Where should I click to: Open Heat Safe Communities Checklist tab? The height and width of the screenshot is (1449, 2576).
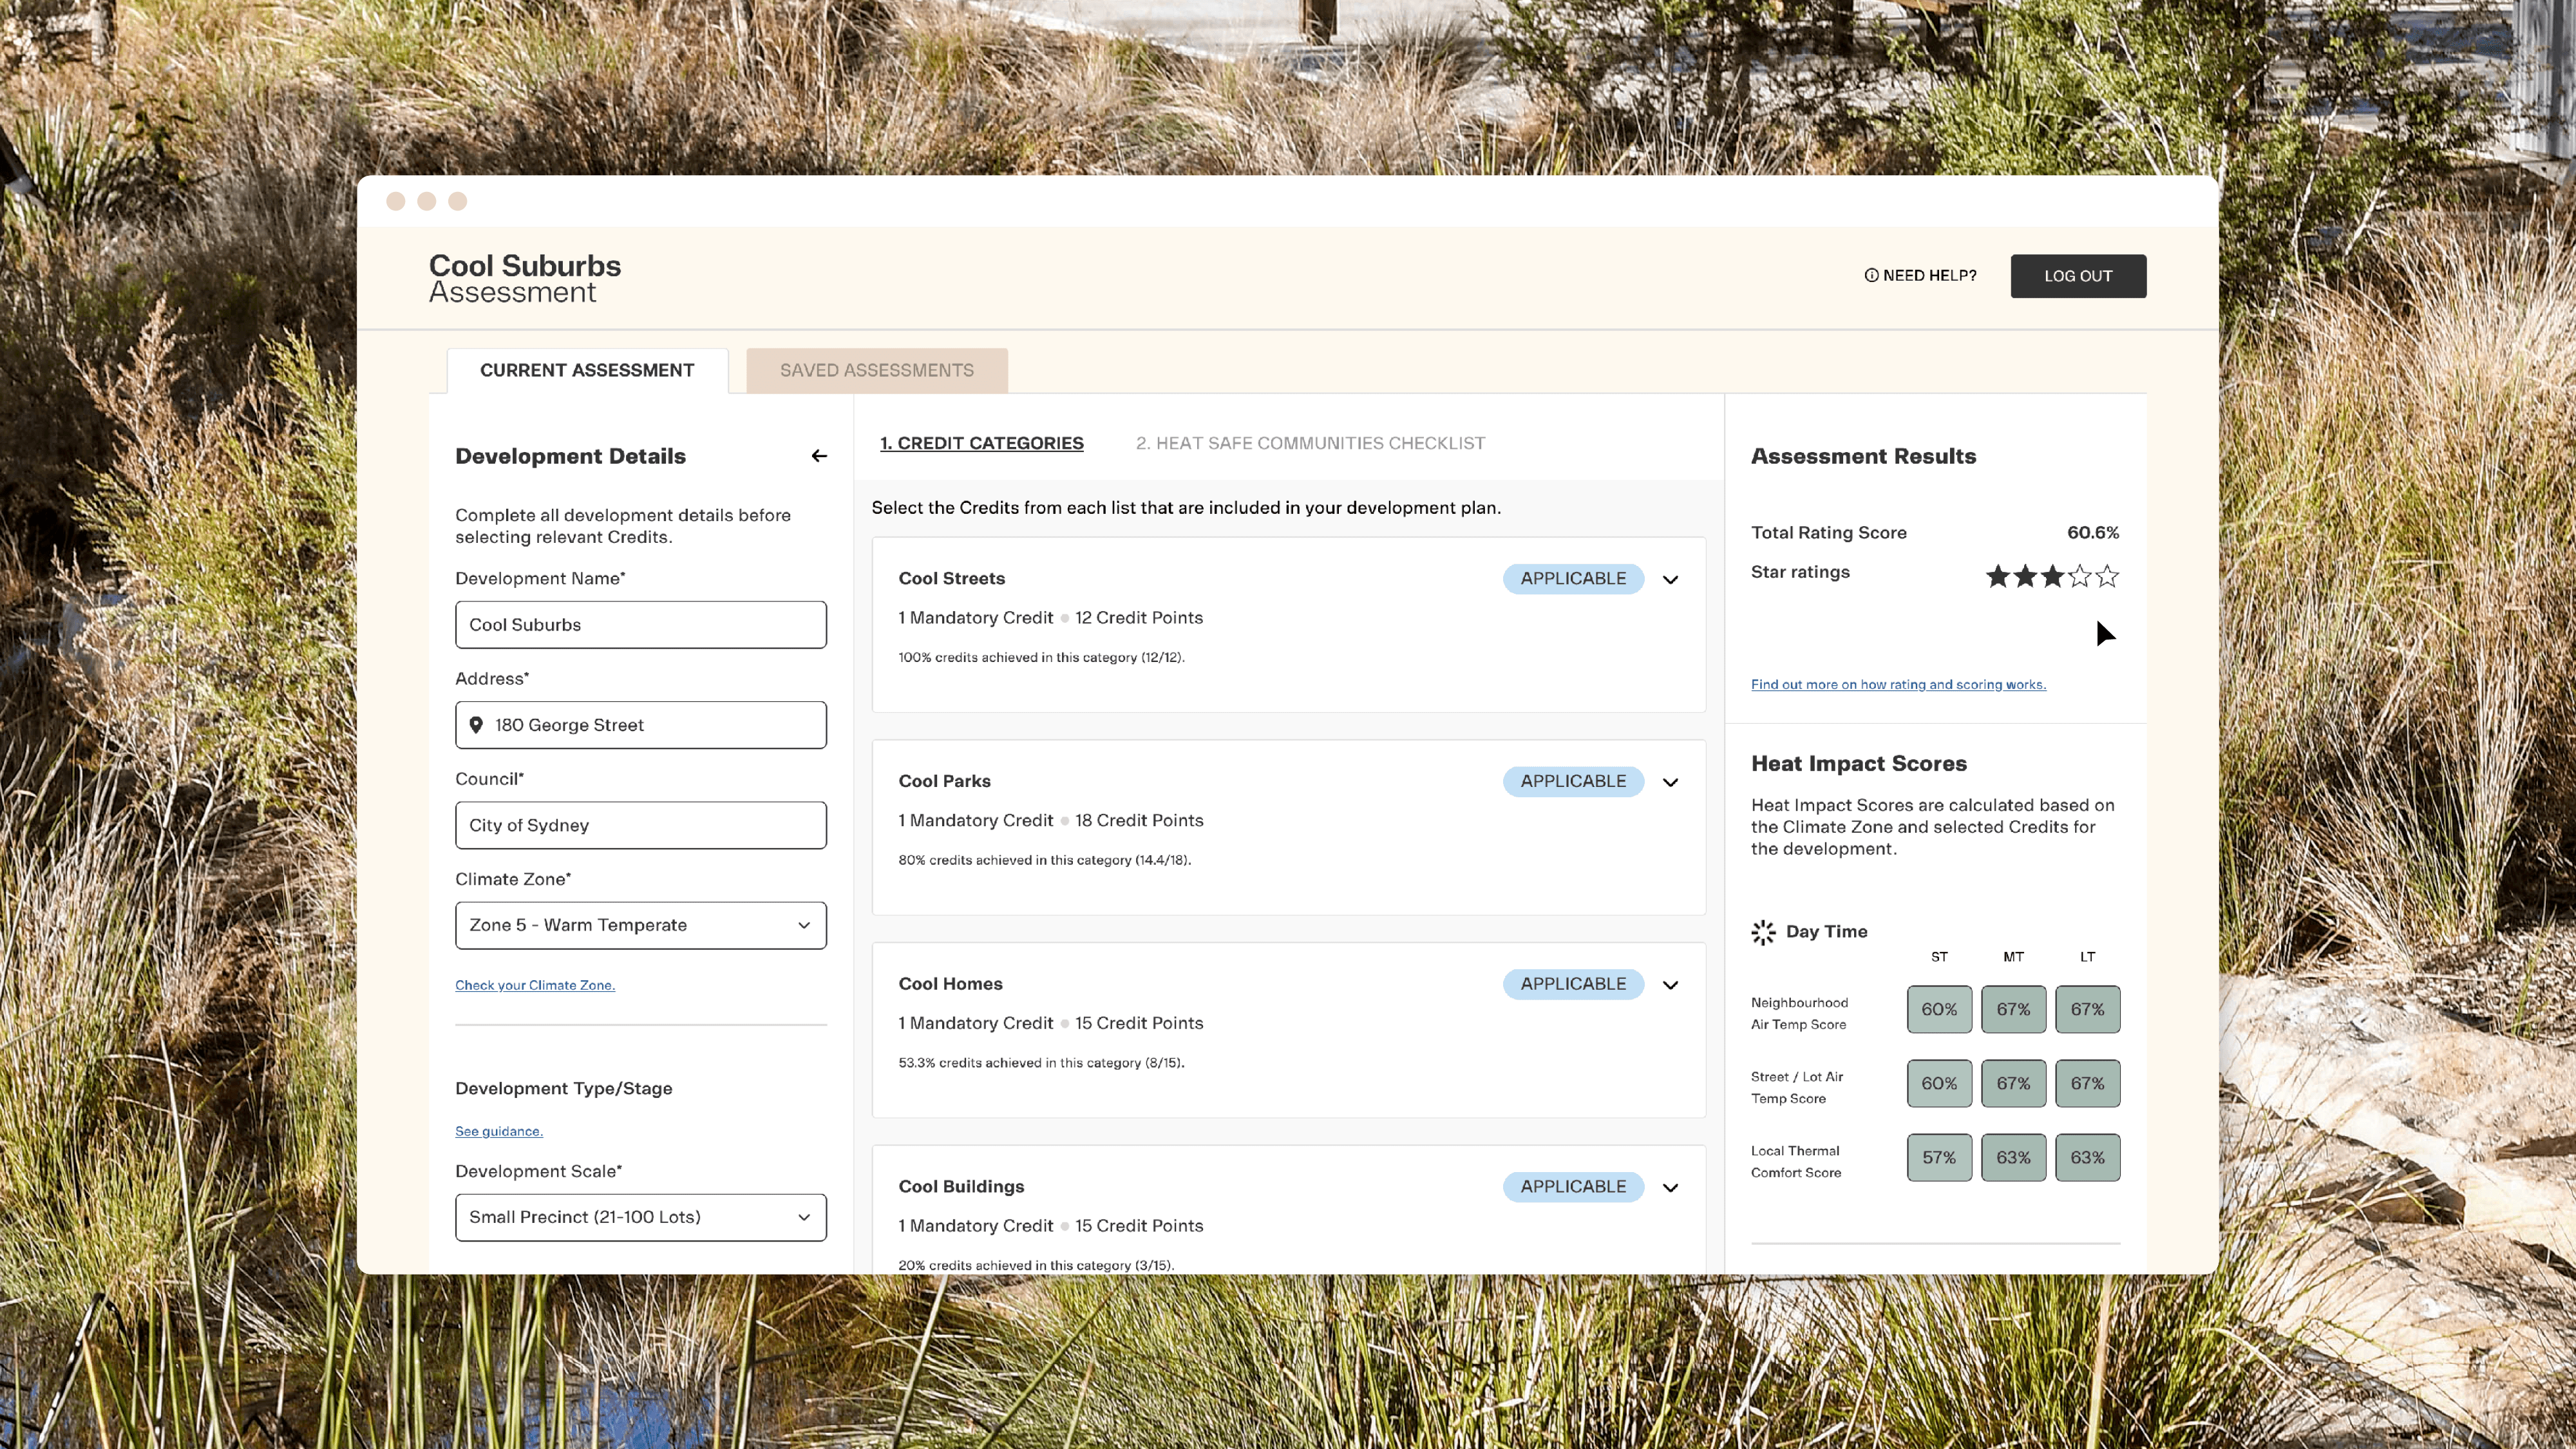tap(1310, 444)
